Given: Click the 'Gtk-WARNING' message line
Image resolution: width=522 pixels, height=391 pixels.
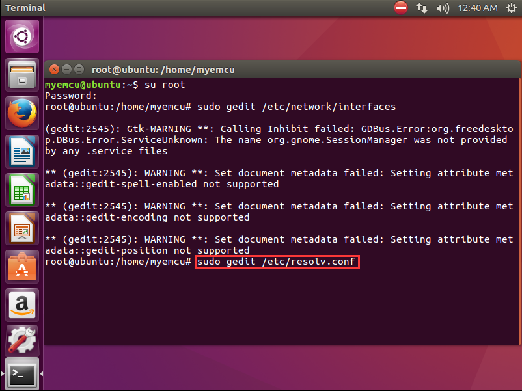Looking at the screenshot, I should (x=279, y=129).
